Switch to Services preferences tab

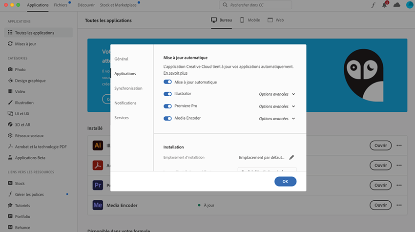[x=122, y=118]
